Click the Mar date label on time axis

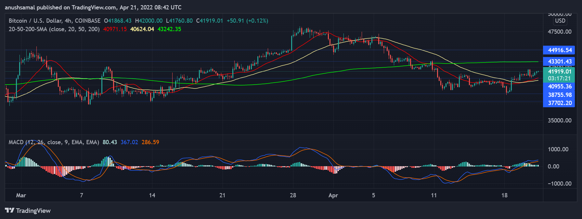[x=21, y=195]
